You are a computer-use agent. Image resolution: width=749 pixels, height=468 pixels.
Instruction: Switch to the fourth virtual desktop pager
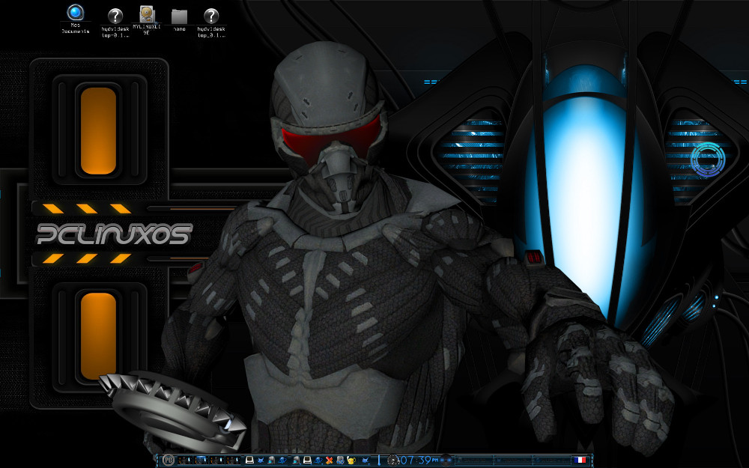tap(233, 461)
